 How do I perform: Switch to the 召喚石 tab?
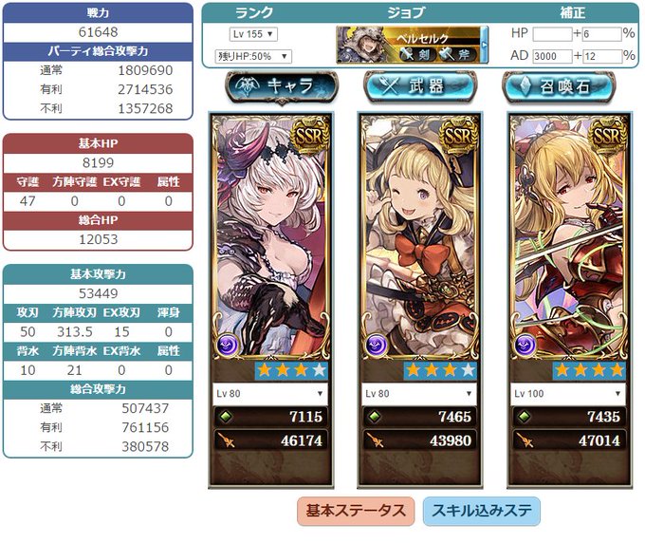[x=559, y=87]
